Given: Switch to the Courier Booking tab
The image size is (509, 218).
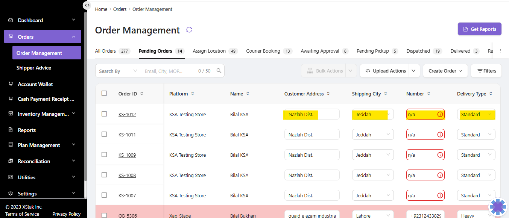Looking at the screenshot, I should tap(263, 51).
